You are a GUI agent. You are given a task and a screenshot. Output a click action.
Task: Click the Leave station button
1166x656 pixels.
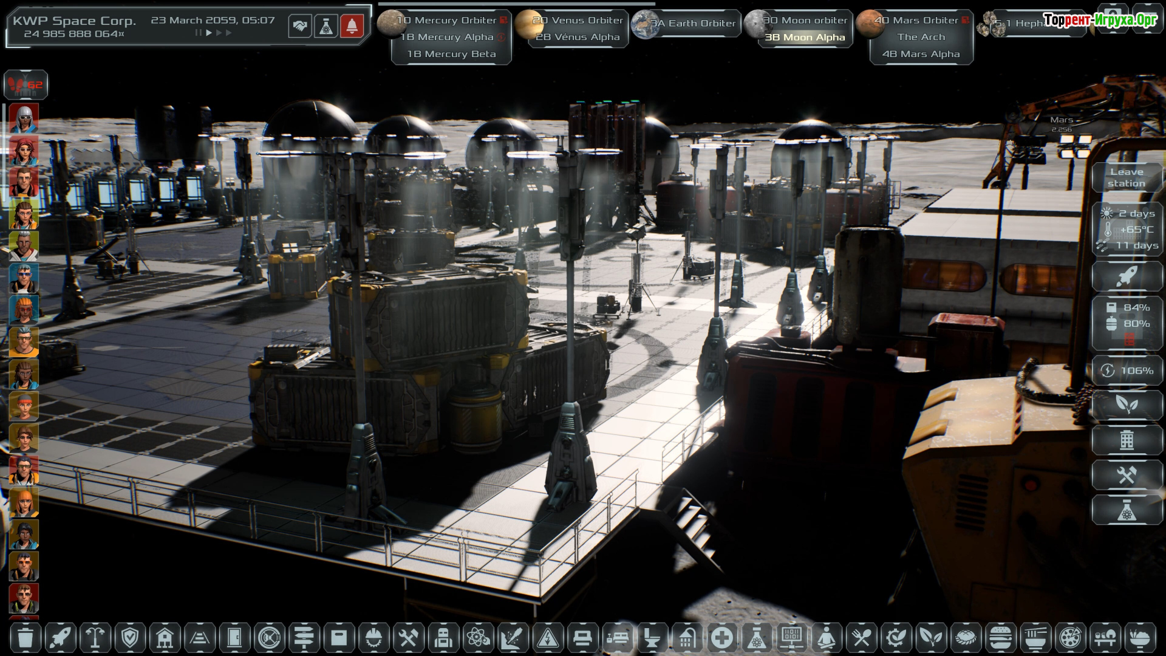(1127, 177)
